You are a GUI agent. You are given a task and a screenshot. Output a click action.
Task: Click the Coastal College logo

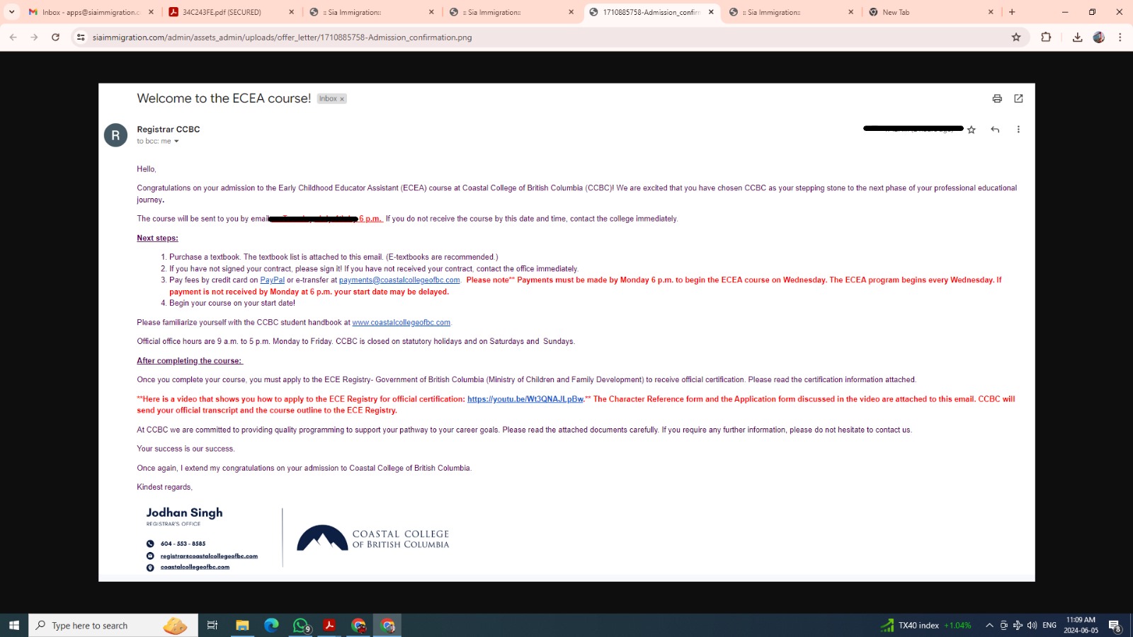point(372,538)
